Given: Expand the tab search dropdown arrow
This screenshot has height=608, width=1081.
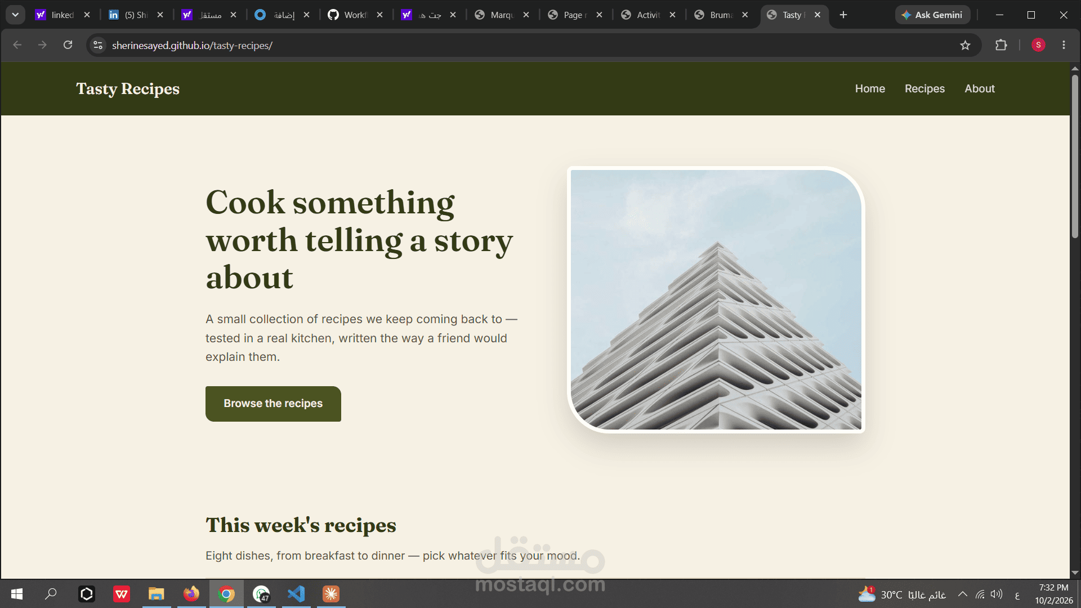Looking at the screenshot, I should (x=15, y=15).
